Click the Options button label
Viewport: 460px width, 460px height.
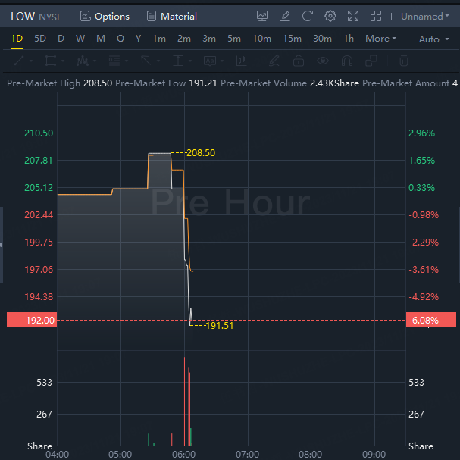point(112,17)
